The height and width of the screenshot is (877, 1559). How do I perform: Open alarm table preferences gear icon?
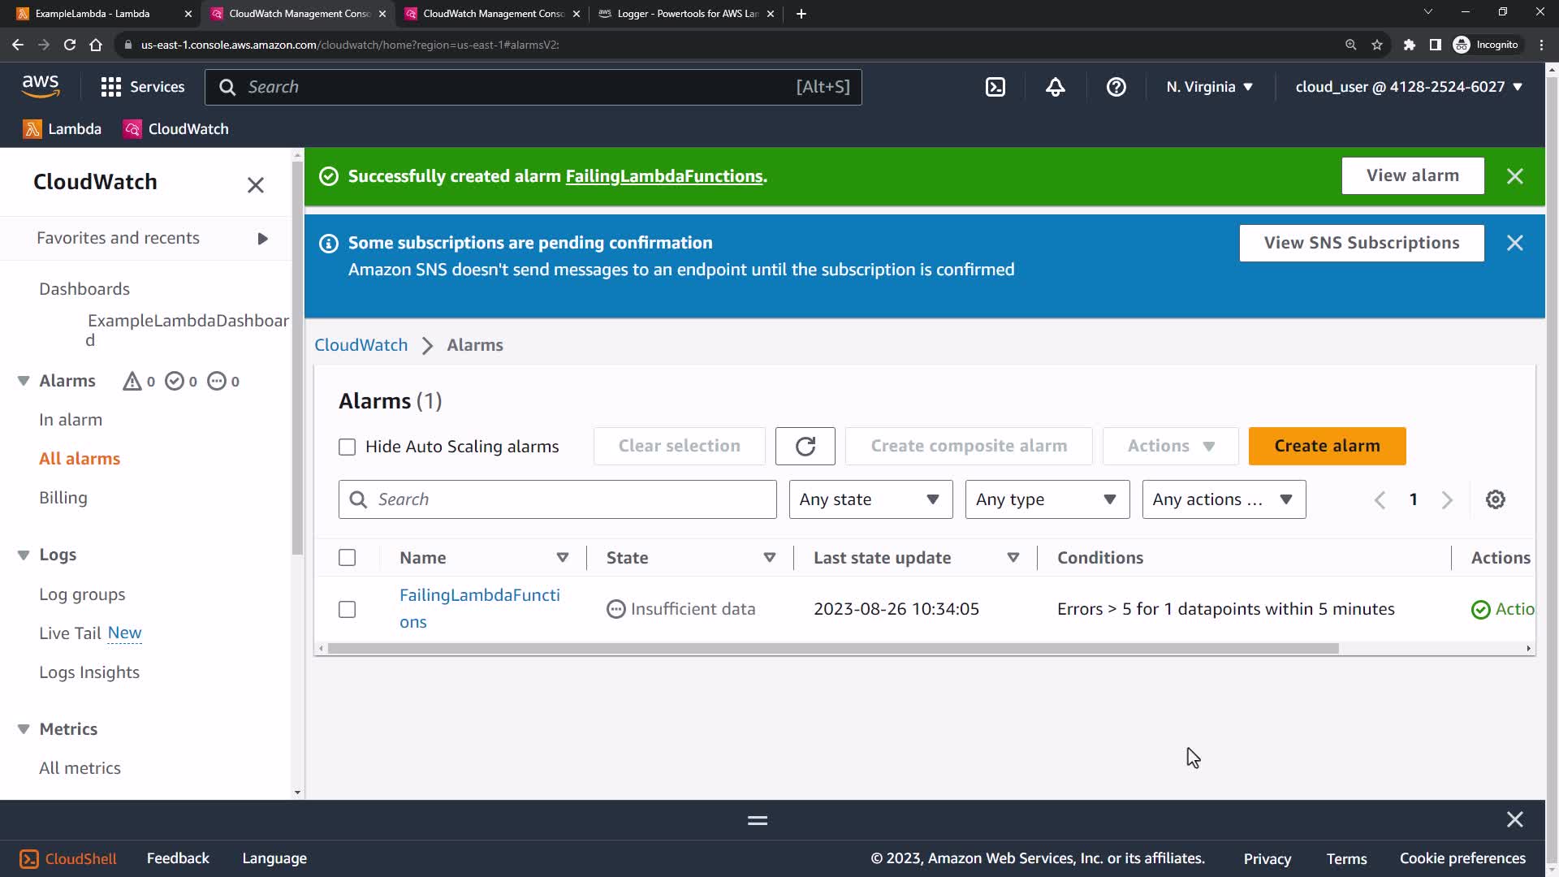(x=1495, y=499)
